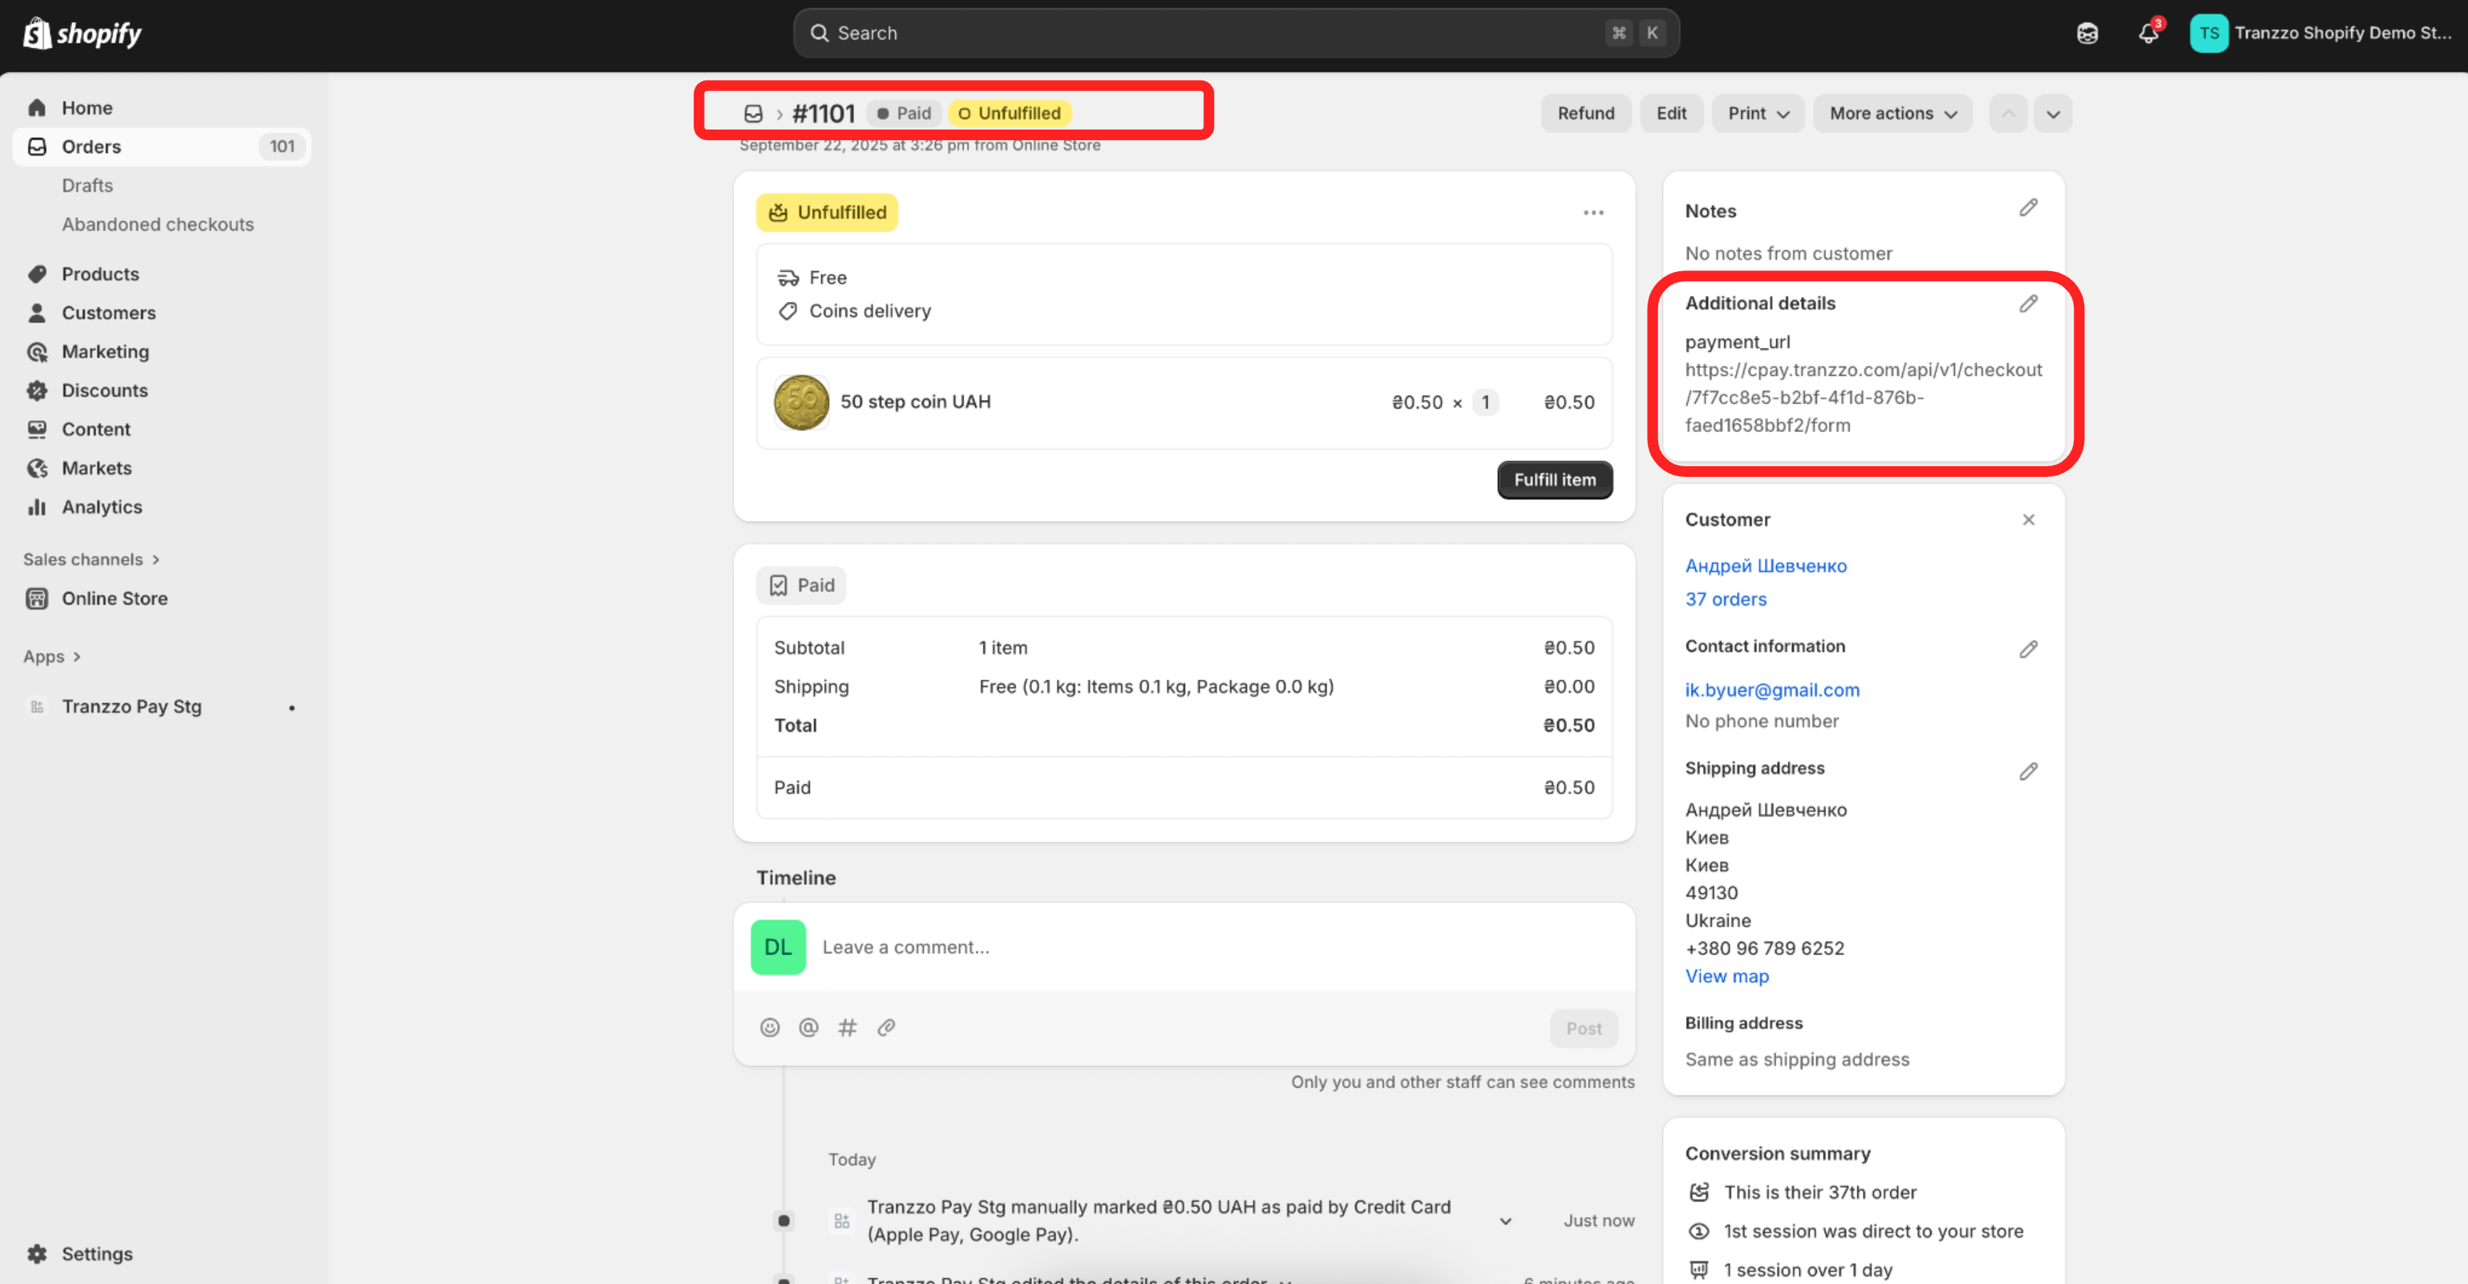
Task: Click the mention @ icon
Action: tap(808, 1027)
